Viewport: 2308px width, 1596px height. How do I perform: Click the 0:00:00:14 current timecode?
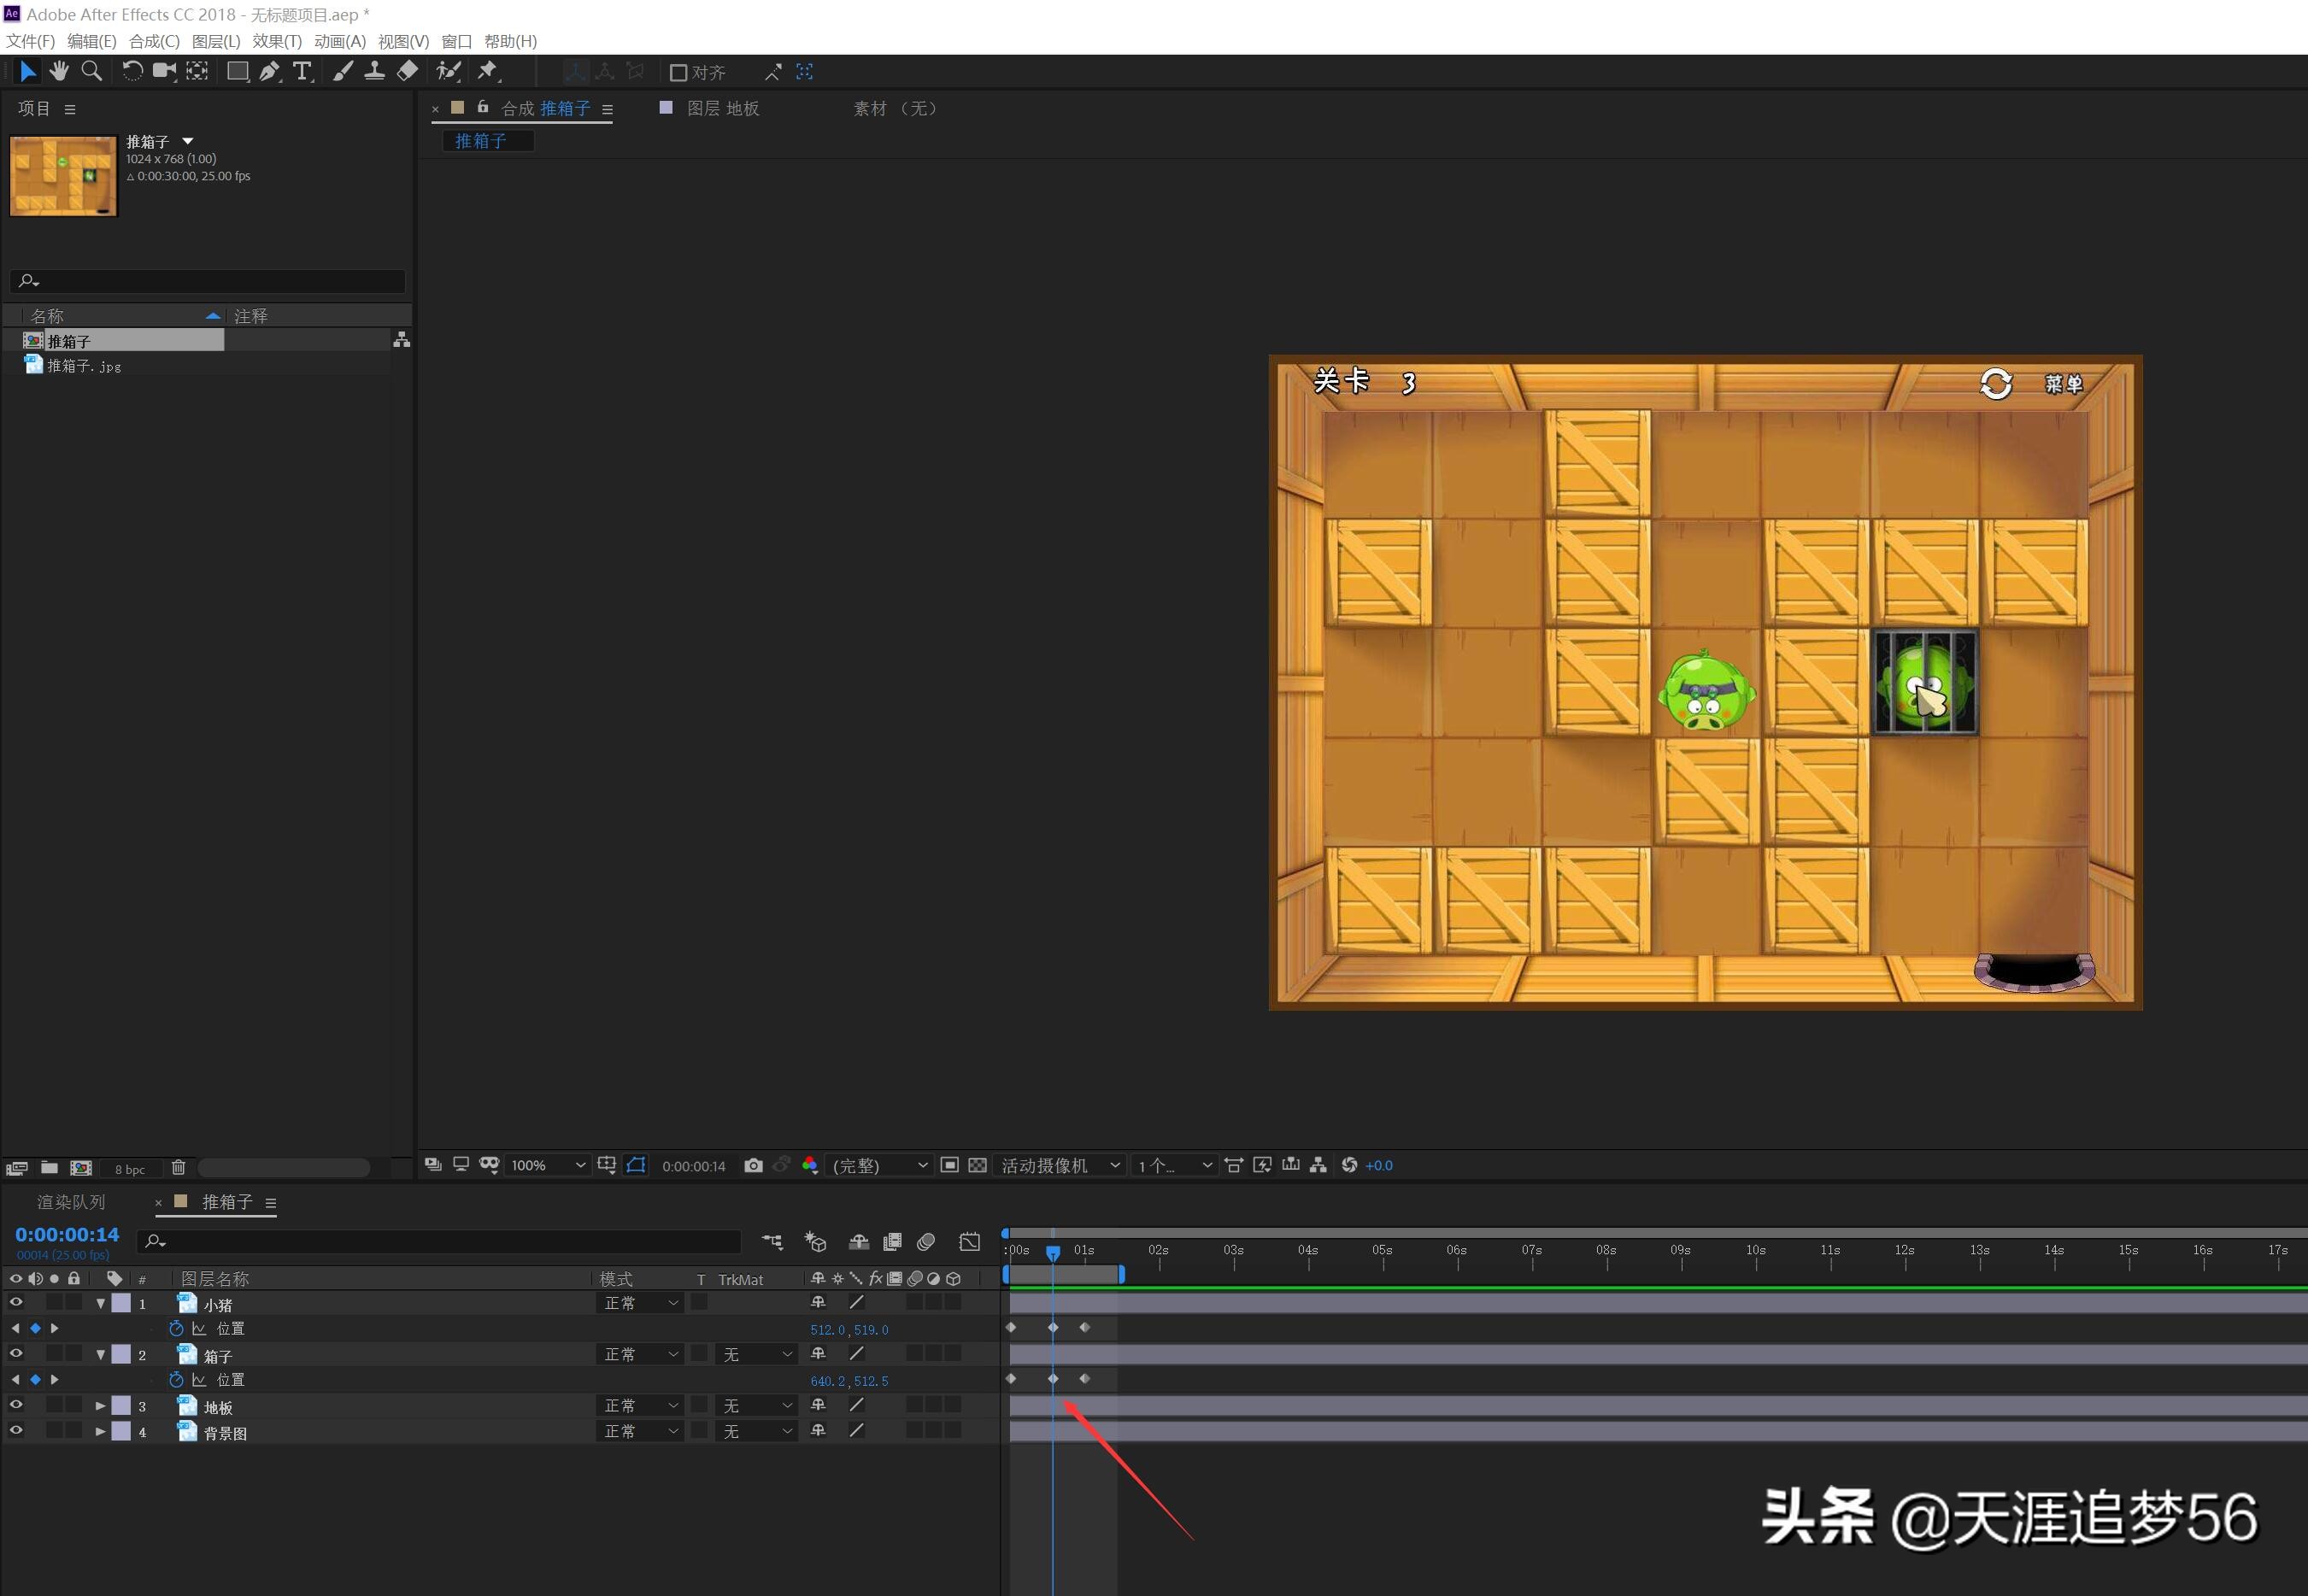67,1234
